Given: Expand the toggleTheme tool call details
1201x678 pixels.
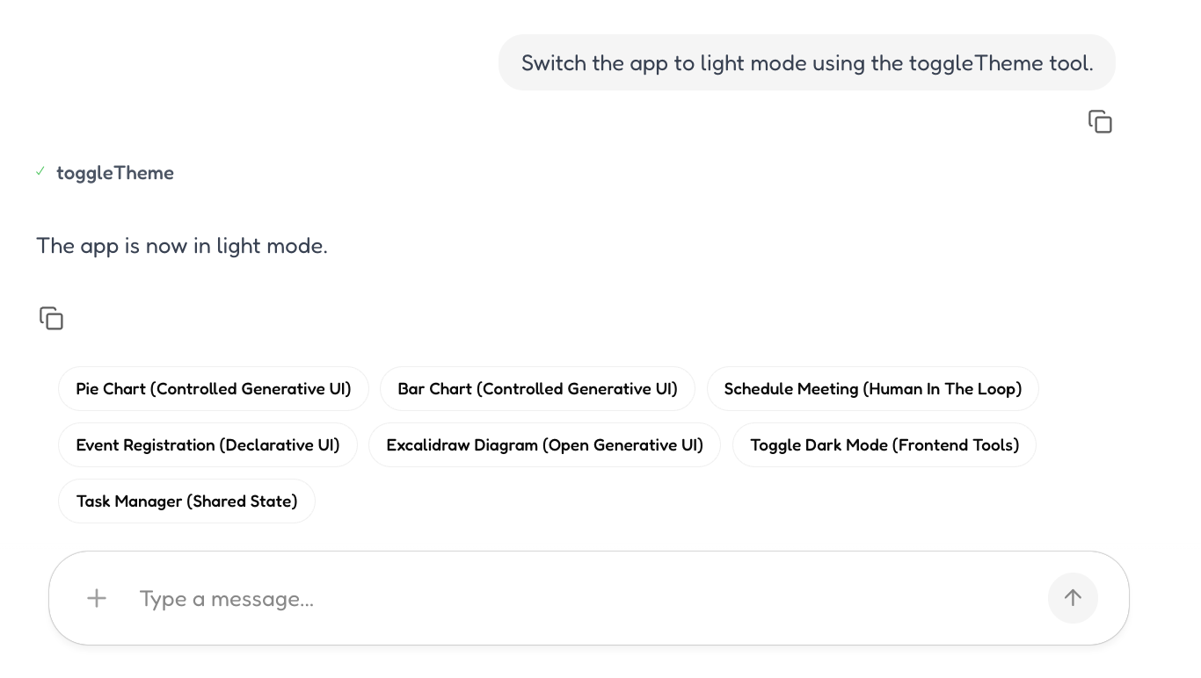Looking at the screenshot, I should coord(115,173).
